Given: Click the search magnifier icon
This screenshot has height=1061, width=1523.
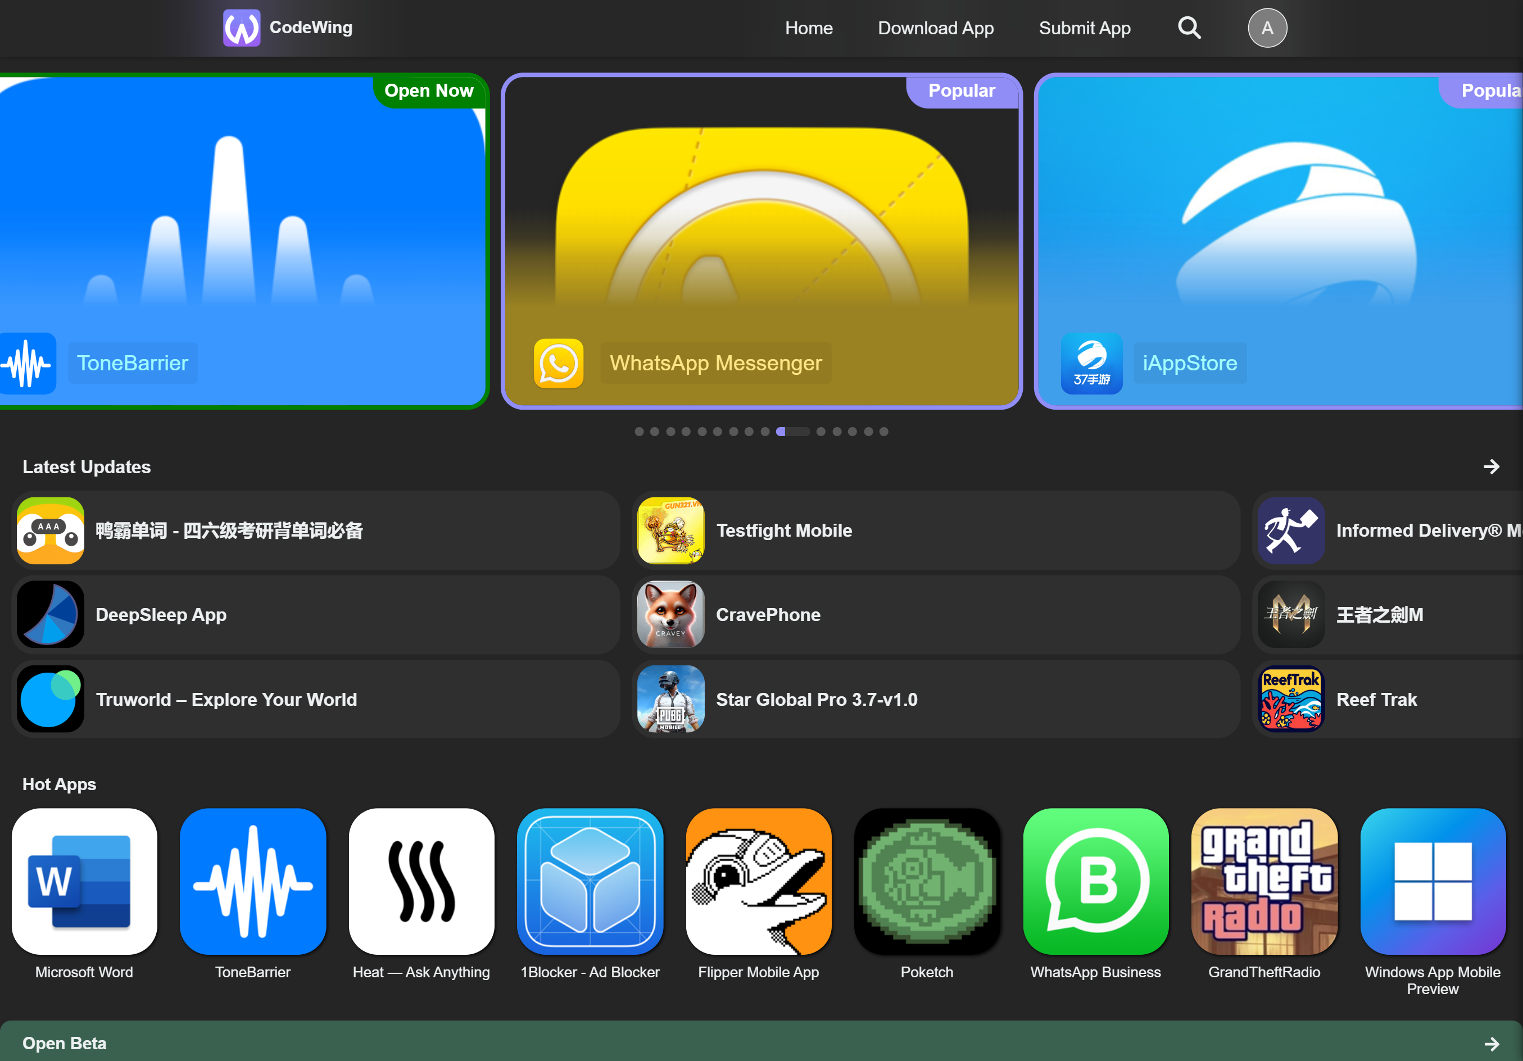Looking at the screenshot, I should tap(1189, 28).
